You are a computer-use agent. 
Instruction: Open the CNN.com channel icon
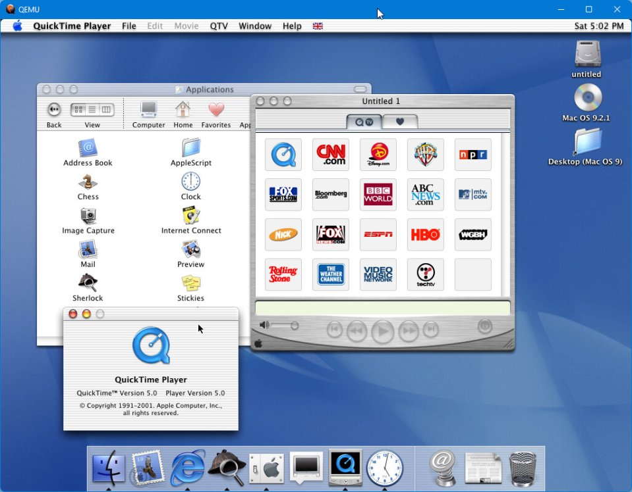pyautogui.click(x=331, y=155)
